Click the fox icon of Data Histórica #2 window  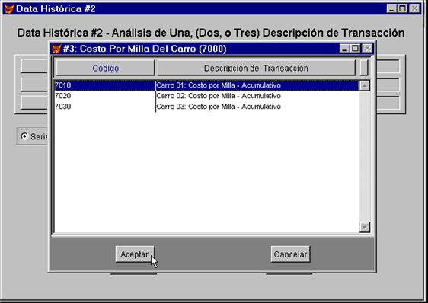[9, 9]
